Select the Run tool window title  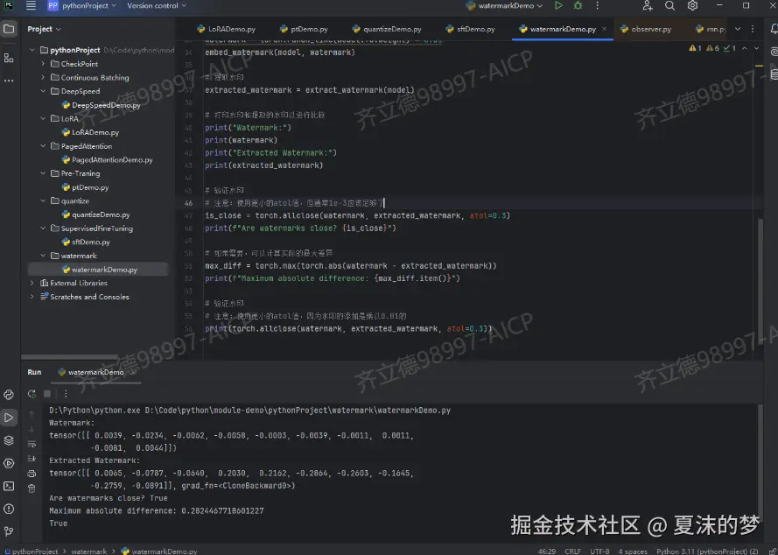[x=34, y=372]
